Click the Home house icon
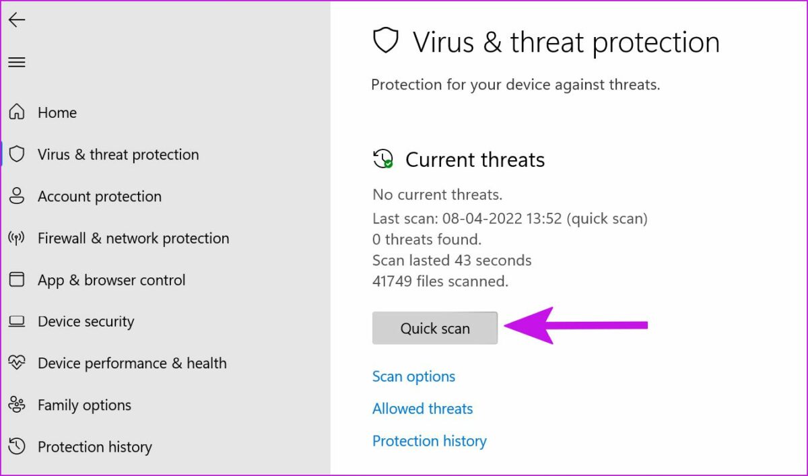 (17, 112)
